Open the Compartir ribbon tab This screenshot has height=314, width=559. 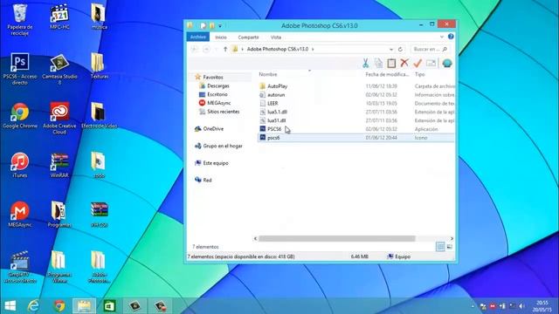[248, 37]
